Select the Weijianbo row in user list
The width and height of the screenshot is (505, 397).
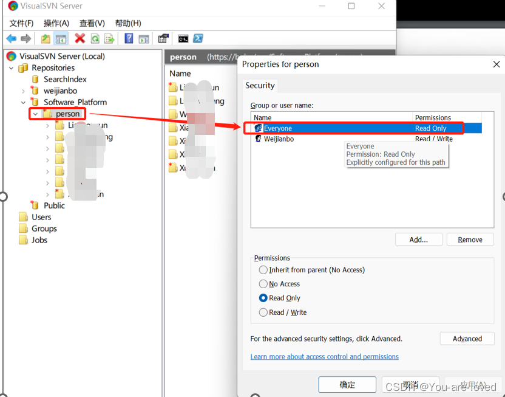pos(367,139)
